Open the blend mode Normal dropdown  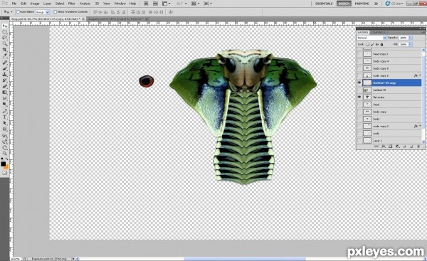pyautogui.click(x=371, y=38)
